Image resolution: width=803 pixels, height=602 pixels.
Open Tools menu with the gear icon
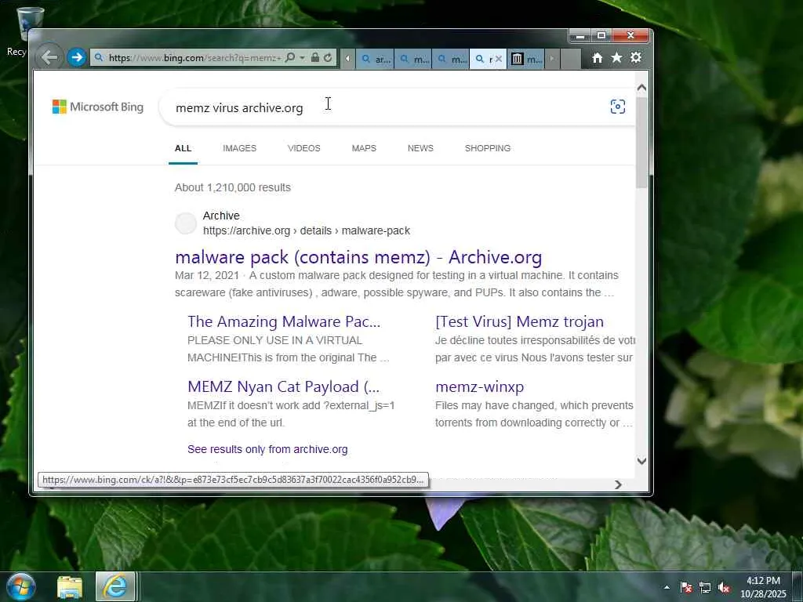636,58
